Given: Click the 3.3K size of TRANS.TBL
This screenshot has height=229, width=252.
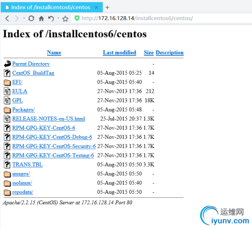Looking at the screenshot, I should click(x=149, y=164).
